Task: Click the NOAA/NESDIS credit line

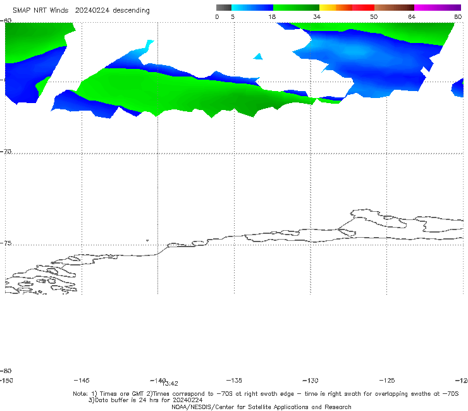Action: coord(261,407)
